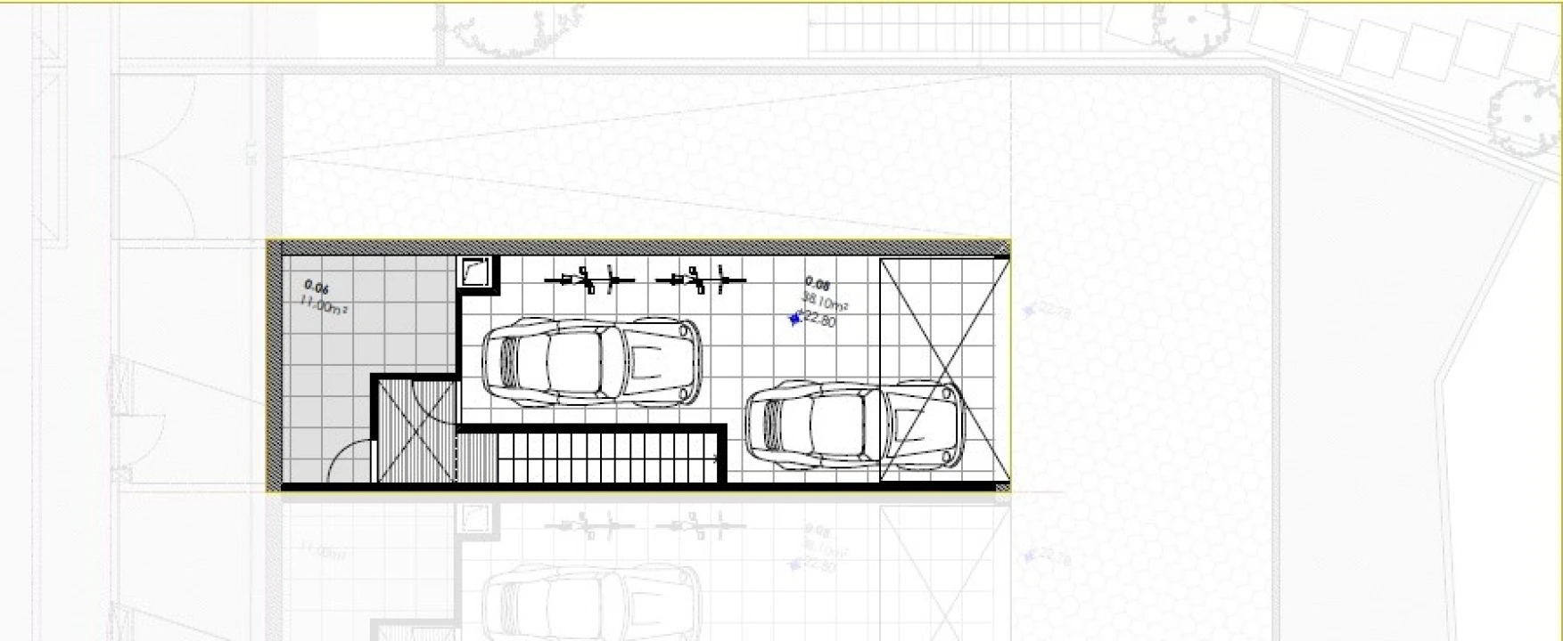Select the room label 0.06
This screenshot has width=1563, height=641.
317,288
